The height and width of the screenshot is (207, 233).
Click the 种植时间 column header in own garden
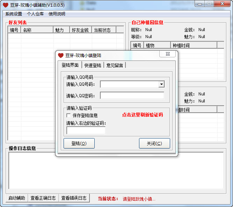pos(194,45)
